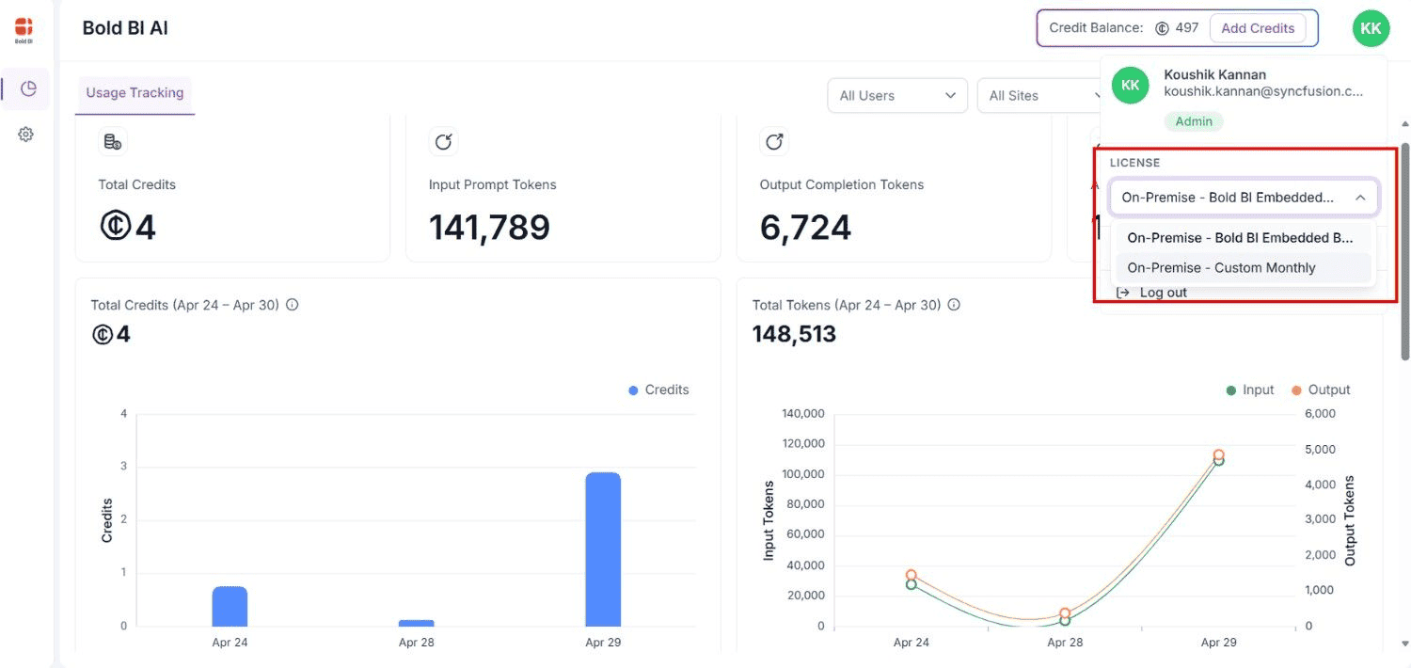Click the Input Prompt Tokens label
Image resolution: width=1411 pixels, height=668 pixels.
(492, 184)
